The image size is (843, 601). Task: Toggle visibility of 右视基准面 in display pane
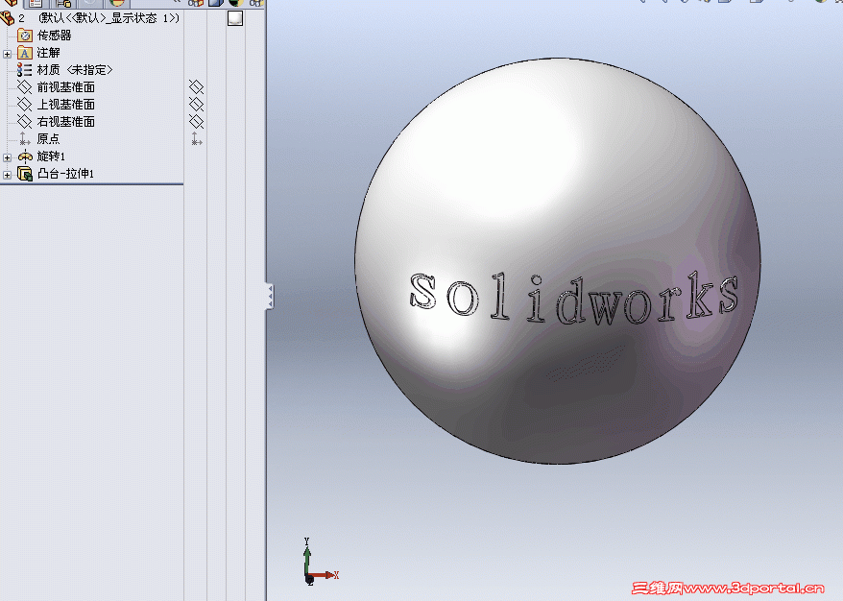coord(196,122)
